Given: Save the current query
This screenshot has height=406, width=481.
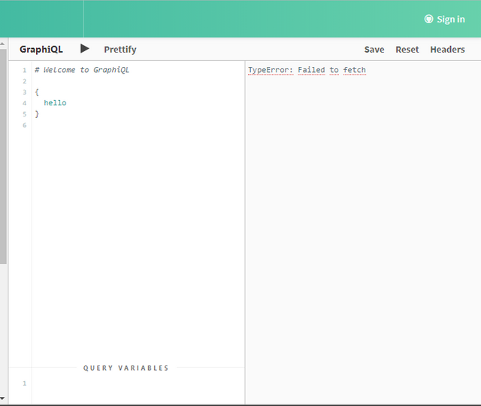Looking at the screenshot, I should [374, 50].
